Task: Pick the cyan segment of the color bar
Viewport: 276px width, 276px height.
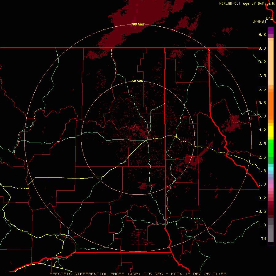Action: click(271, 169)
